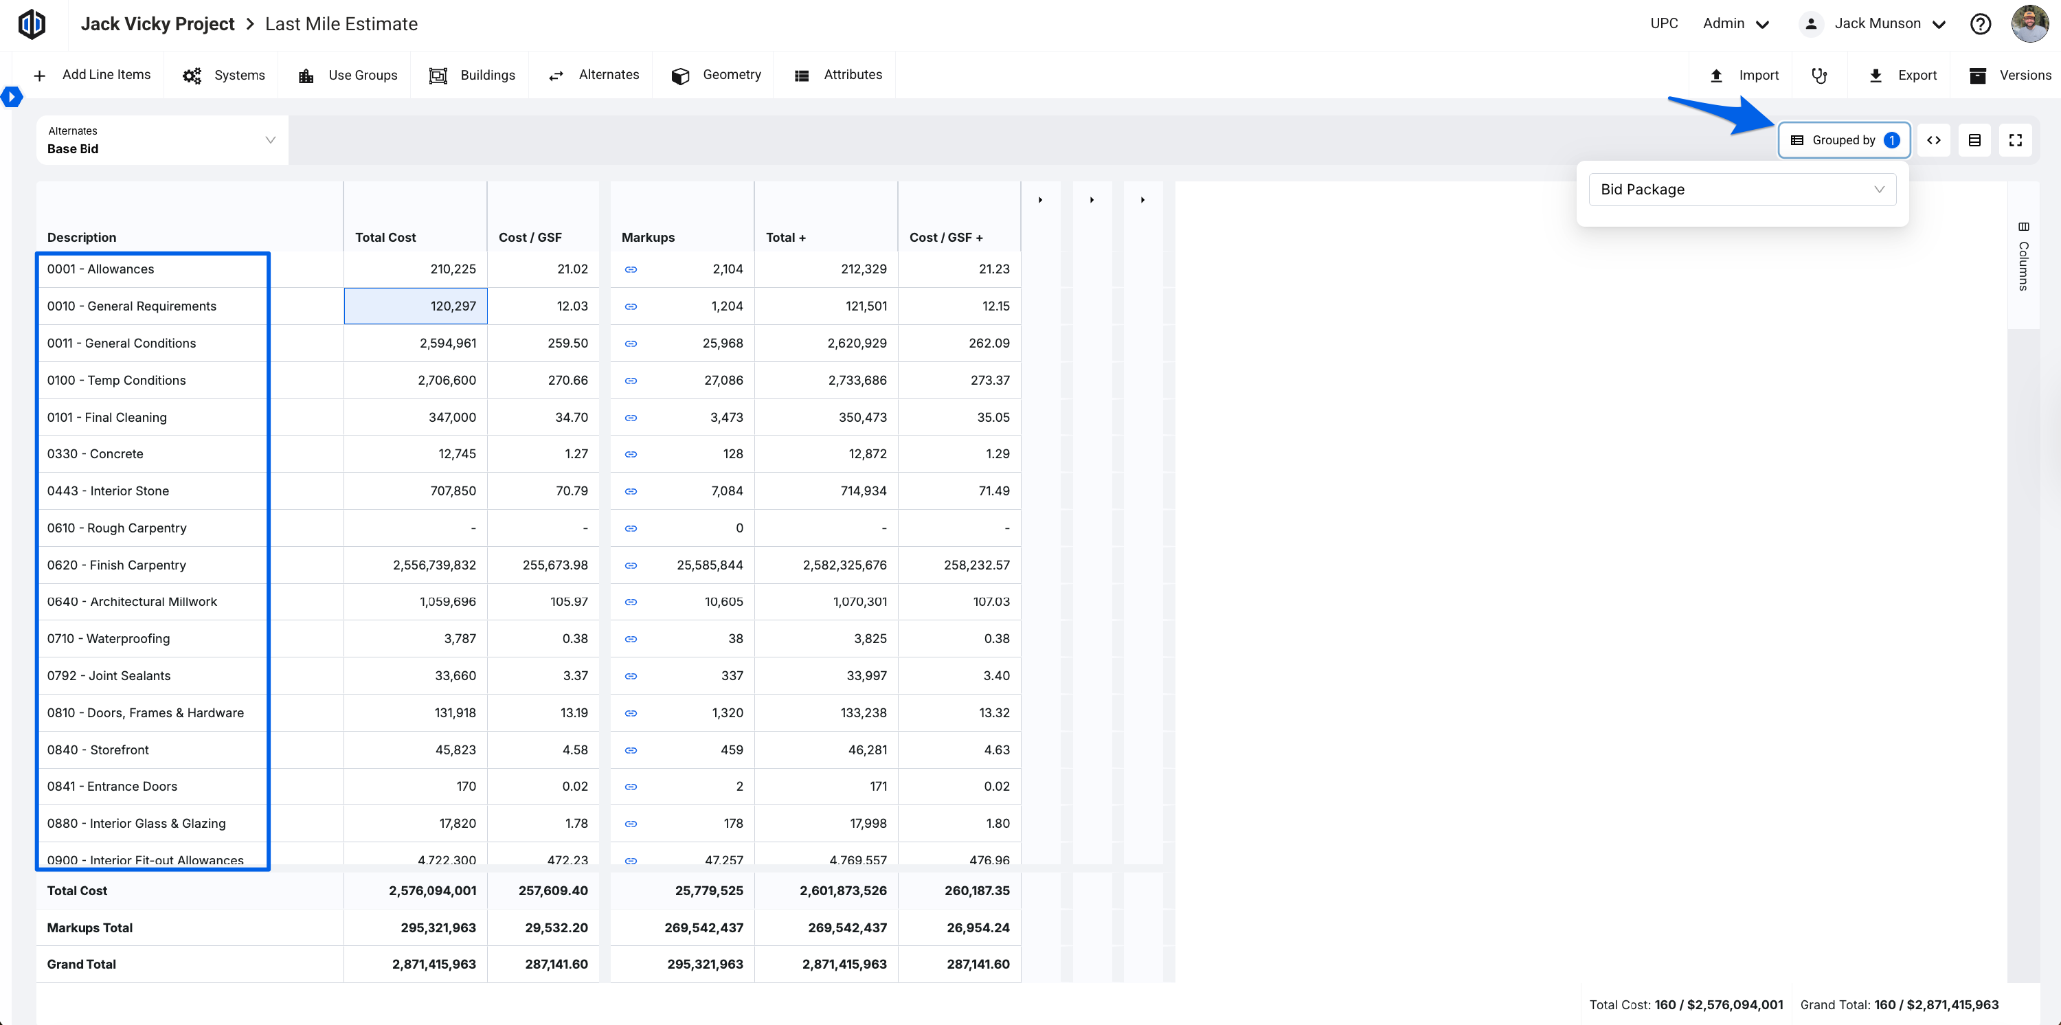Click the user profile photo avatar

pyautogui.click(x=2029, y=24)
